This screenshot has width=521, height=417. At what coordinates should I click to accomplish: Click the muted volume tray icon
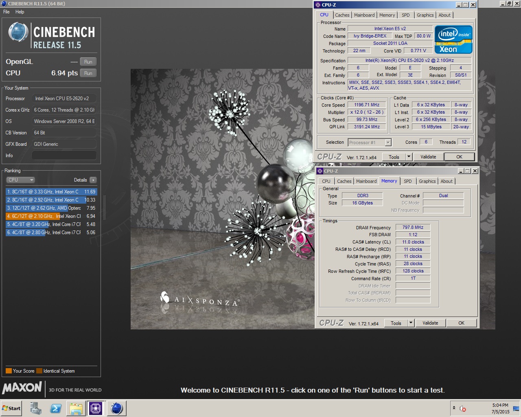(463, 408)
